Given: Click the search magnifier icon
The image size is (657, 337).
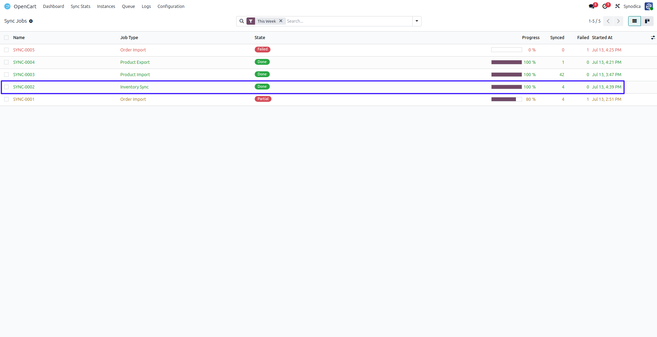Looking at the screenshot, I should pos(242,21).
